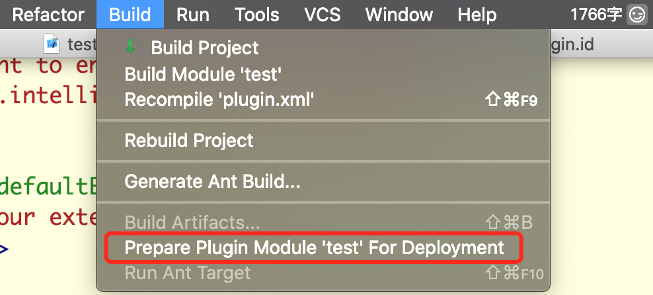
Task: Open the Window menu
Action: (399, 15)
